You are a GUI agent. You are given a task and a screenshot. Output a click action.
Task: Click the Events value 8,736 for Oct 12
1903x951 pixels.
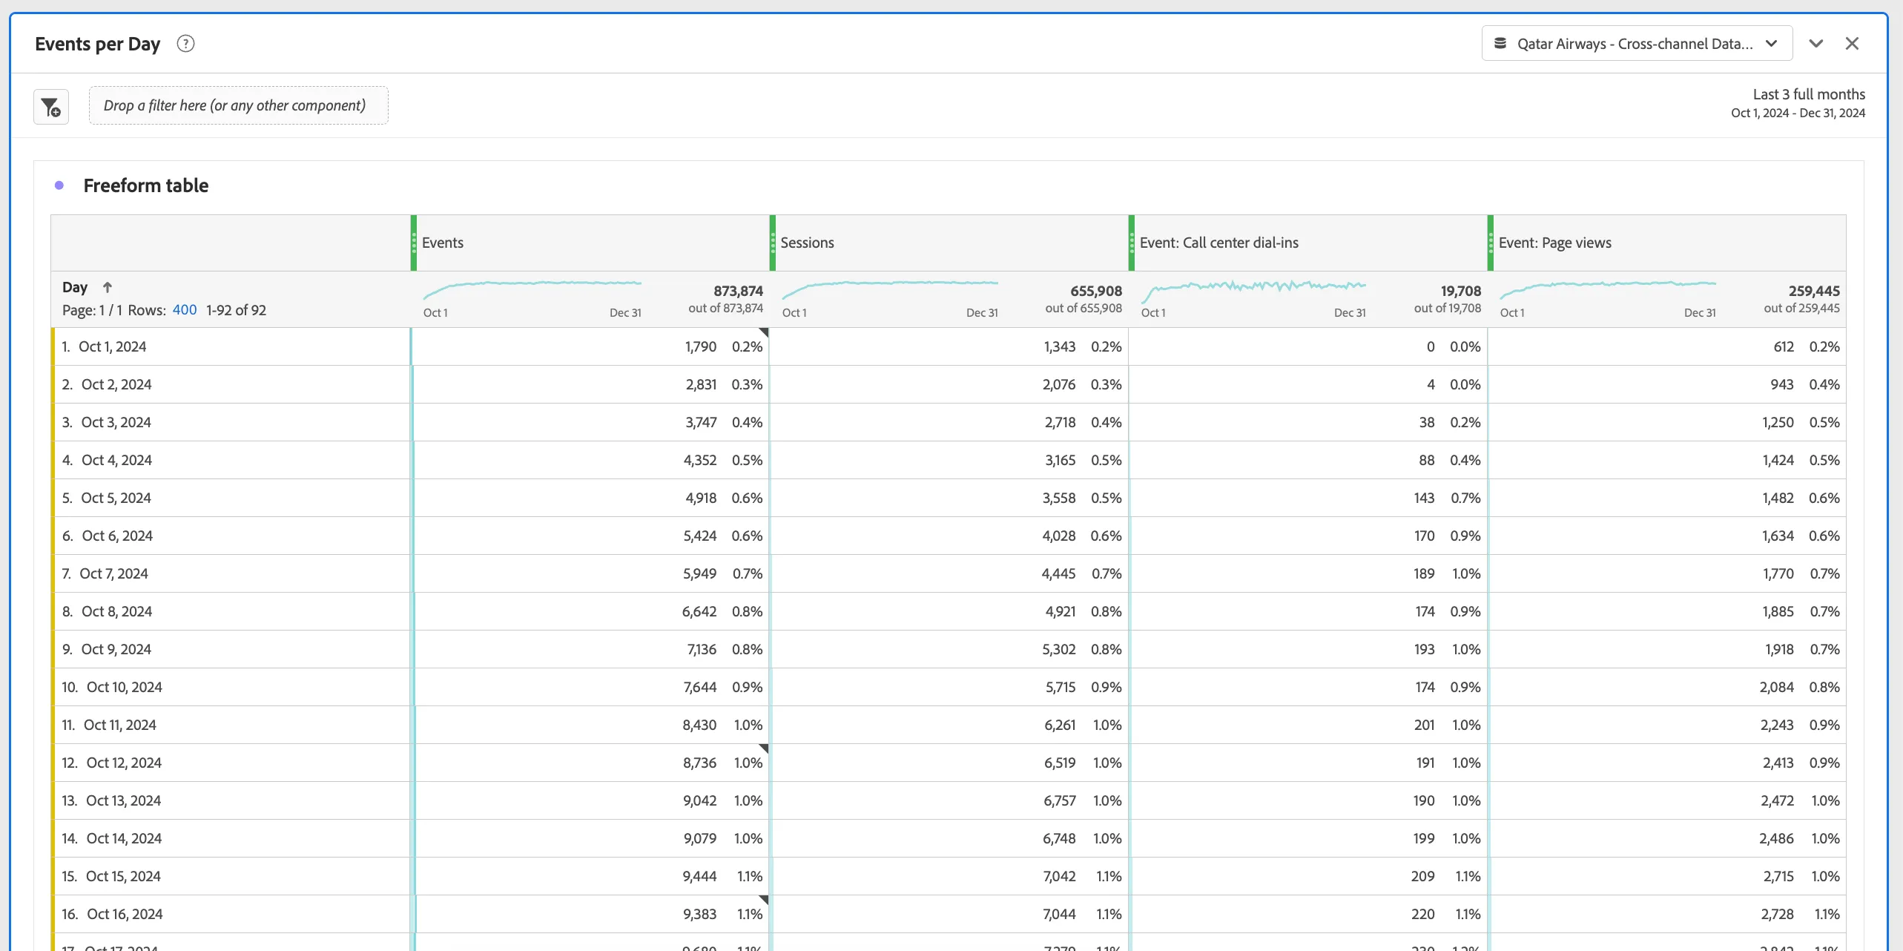[699, 763]
